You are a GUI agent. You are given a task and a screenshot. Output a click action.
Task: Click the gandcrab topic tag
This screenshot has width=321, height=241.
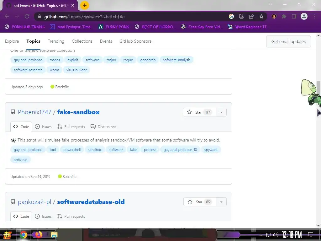click(x=148, y=60)
